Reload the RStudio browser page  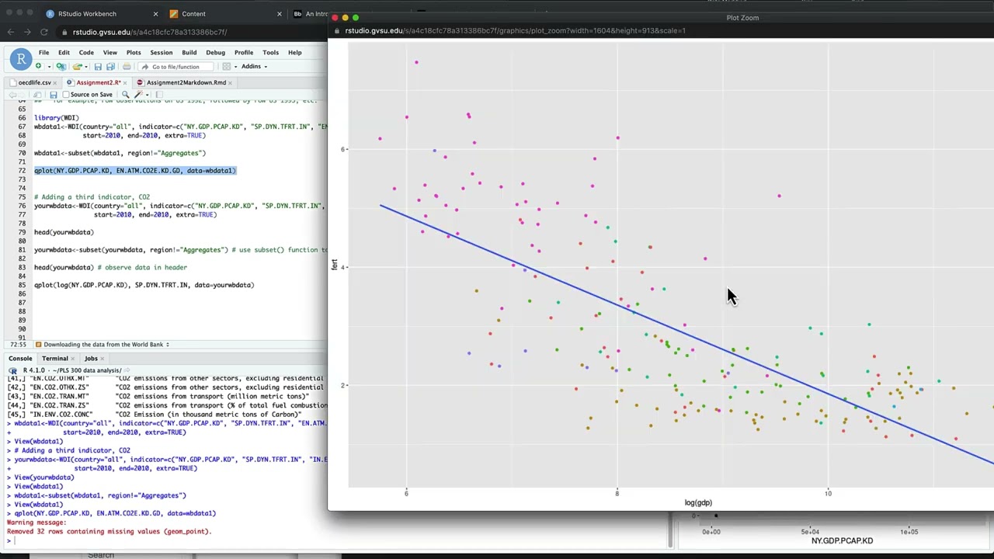click(x=44, y=32)
